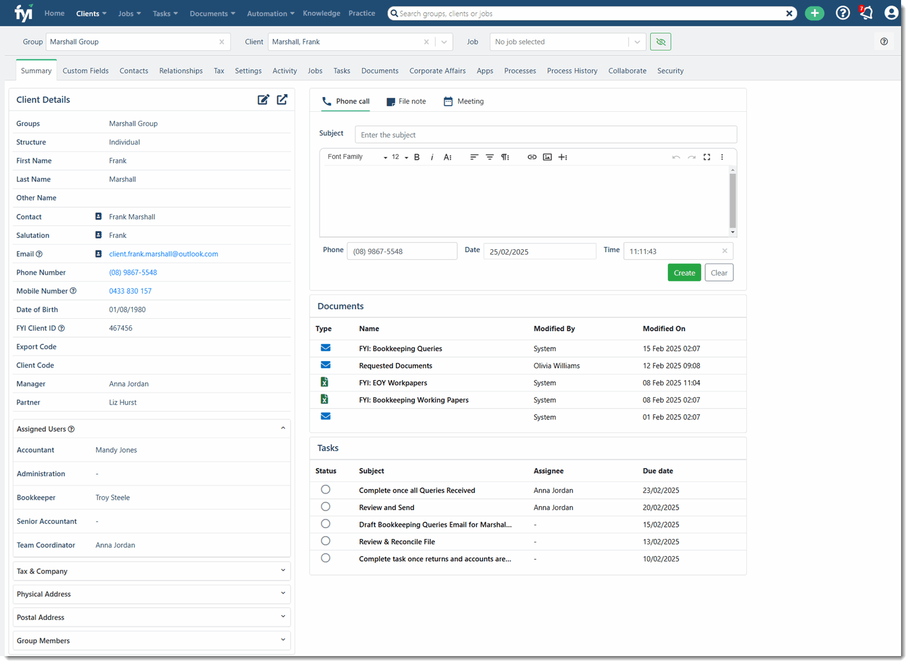Open email icon for Requested Documents row
Screen dimensions: 910x665
[326, 365]
